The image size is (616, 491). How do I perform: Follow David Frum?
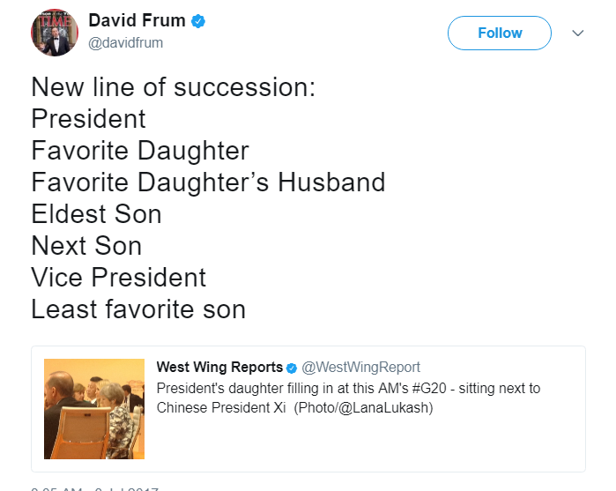click(x=500, y=33)
